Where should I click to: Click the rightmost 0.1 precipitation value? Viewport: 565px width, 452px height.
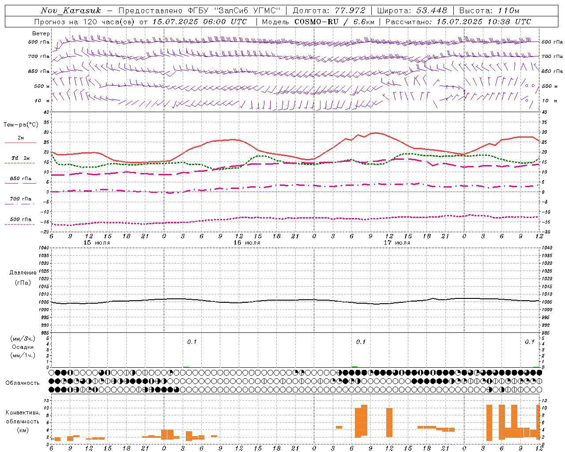point(530,342)
